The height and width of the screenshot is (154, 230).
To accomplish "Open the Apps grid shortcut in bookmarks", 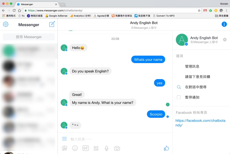I will click(x=9, y=16).
